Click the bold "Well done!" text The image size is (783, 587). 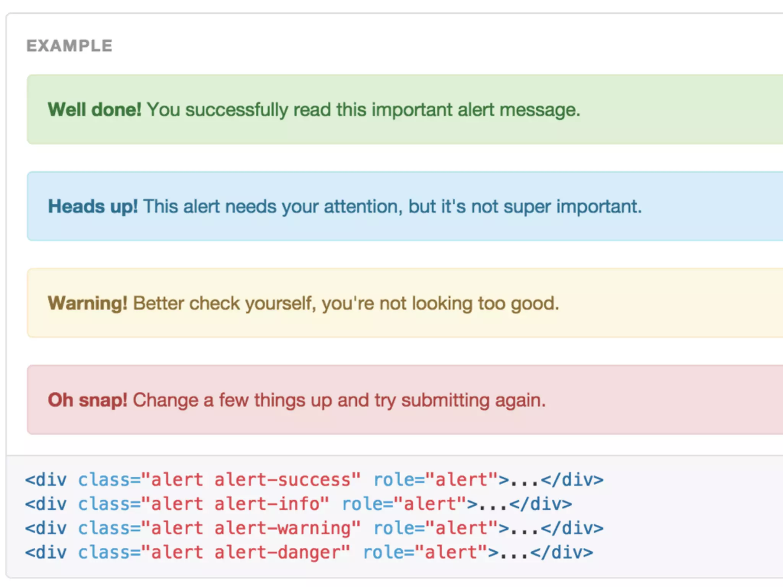click(94, 110)
